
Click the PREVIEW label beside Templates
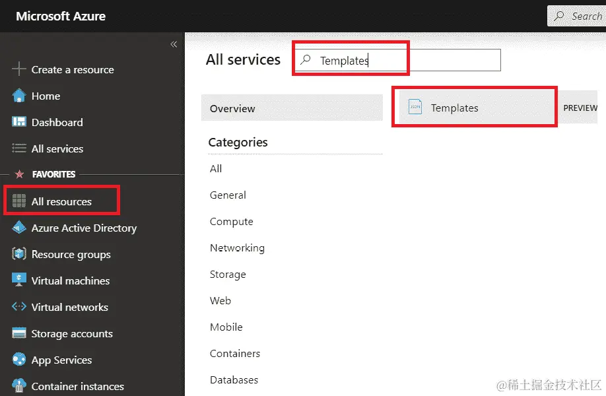[x=580, y=108]
